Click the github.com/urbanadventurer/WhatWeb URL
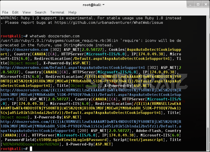210x152 pixels. pos(109,23)
